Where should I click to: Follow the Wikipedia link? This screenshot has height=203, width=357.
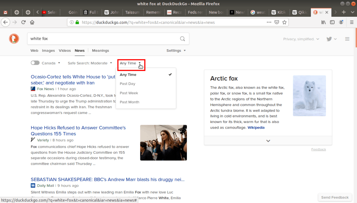[x=256, y=127]
